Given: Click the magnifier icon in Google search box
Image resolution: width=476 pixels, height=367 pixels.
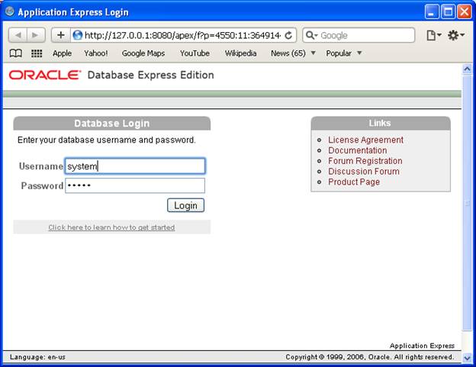Looking at the screenshot, I should tap(310, 35).
